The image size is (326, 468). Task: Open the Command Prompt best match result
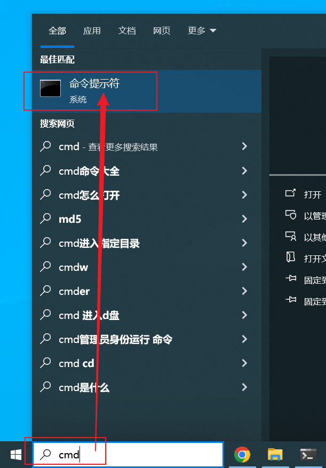click(x=147, y=91)
